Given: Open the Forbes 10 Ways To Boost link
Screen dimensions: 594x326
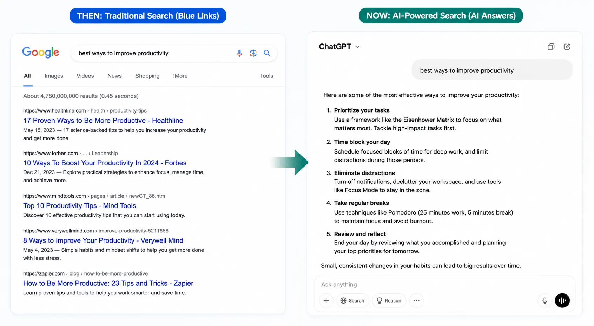Looking at the screenshot, I should coord(105,163).
